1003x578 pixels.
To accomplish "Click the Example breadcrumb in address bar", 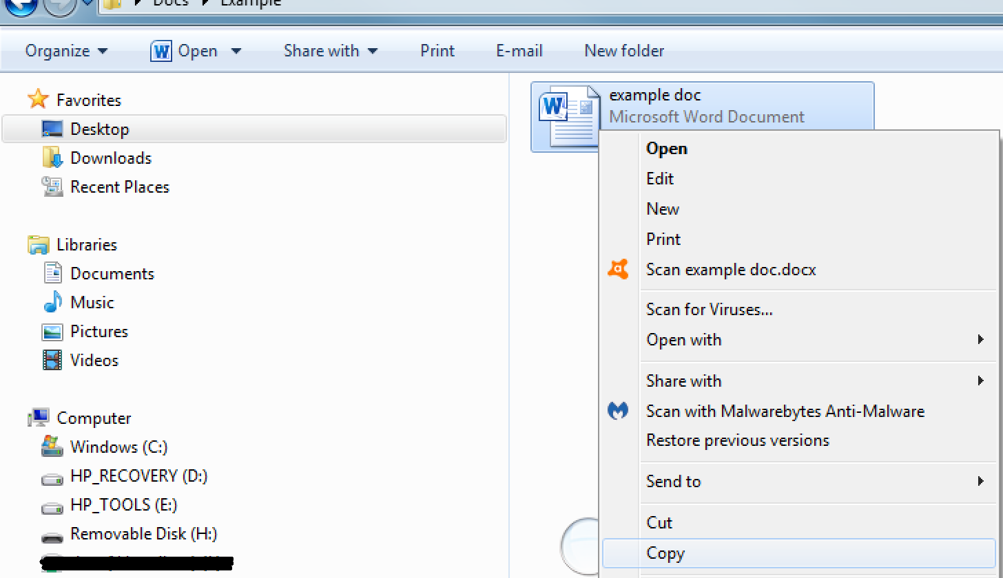I will pyautogui.click(x=251, y=3).
